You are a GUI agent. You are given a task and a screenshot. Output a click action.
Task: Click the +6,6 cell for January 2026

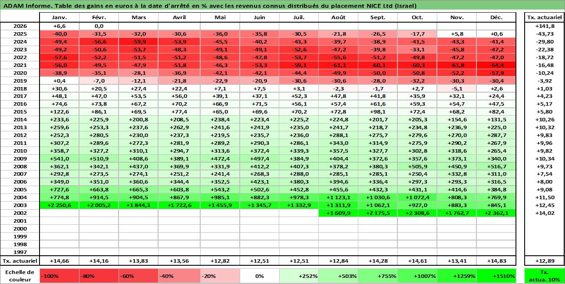(x=59, y=26)
